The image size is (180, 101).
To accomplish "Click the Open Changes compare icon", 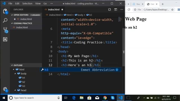I will pos(109,10).
